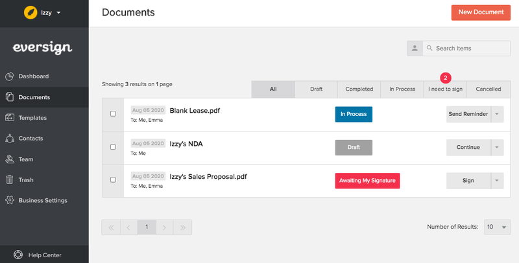
Task: Open Dashboard in the sidebar
Action: [x=44, y=76]
